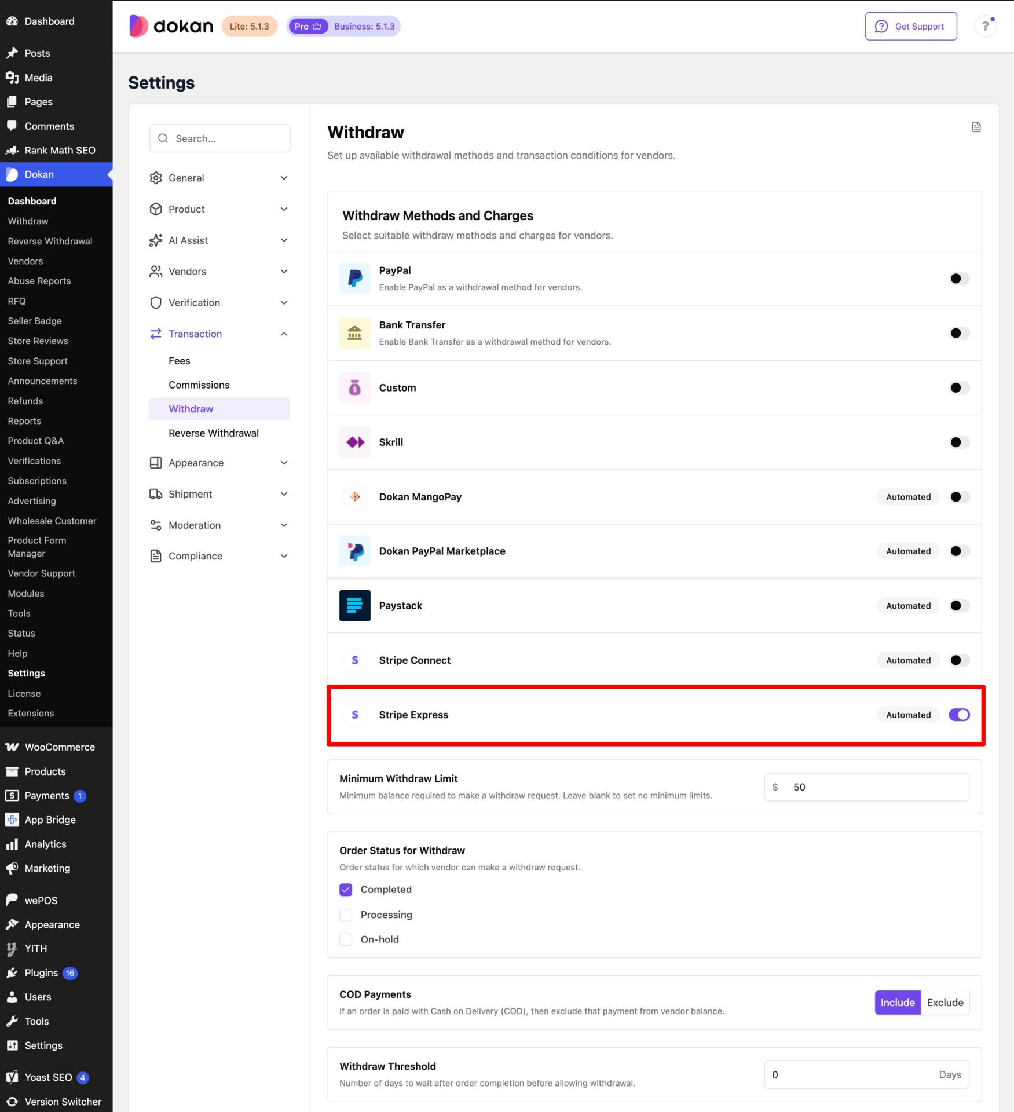Viewport: 1014px width, 1112px height.
Task: Expand the General settings chevron
Action: (284, 178)
